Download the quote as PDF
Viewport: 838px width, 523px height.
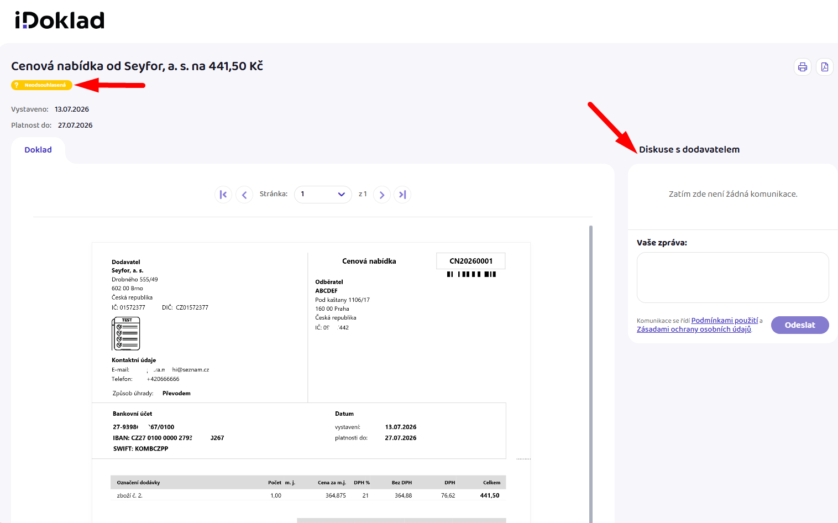(825, 67)
